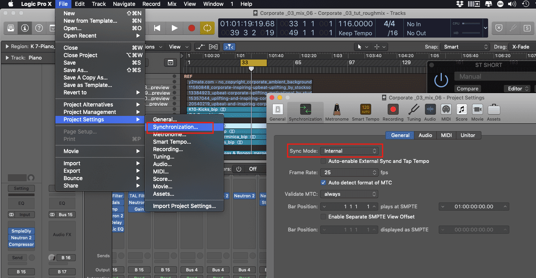Image resolution: width=536 pixels, height=278 pixels.
Task: Open the Sync Mode dropdown
Action: 350,151
